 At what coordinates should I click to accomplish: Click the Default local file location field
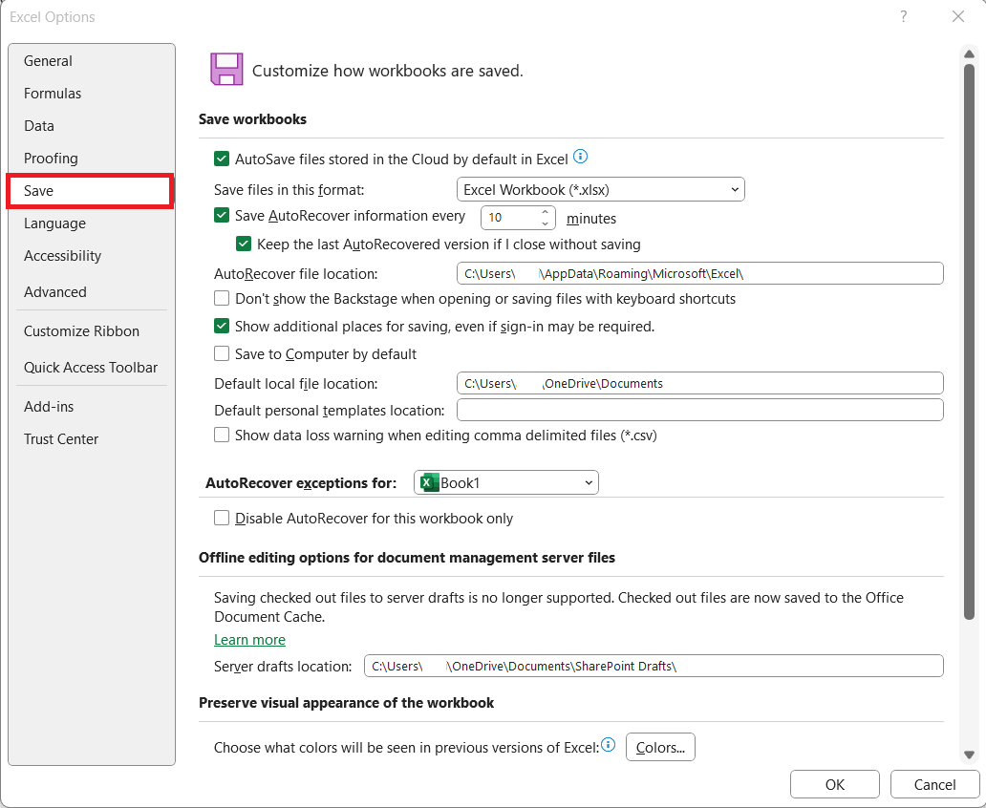(700, 383)
